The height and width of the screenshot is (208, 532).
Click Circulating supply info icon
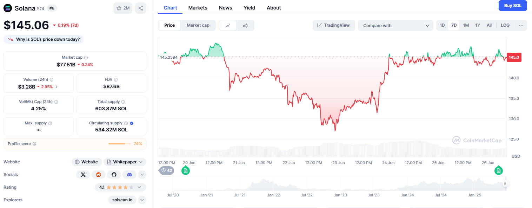coord(126,123)
